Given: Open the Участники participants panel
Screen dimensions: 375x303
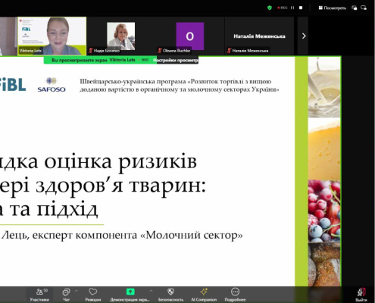Looking at the screenshot, I should tap(39, 295).
